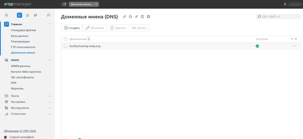This screenshot has height=139, width=303.
Task: Open Базы данных
Action: coord(20,36)
